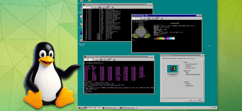Click Cancel in System Properties dialog

coord(200,100)
